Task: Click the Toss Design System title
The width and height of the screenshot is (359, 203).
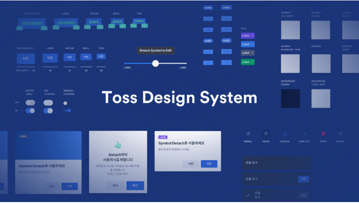Action: click(x=180, y=98)
